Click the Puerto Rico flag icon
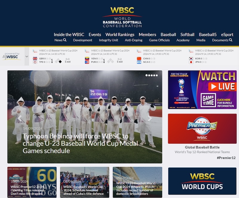This screenshot has height=198, width=239. coord(87,62)
